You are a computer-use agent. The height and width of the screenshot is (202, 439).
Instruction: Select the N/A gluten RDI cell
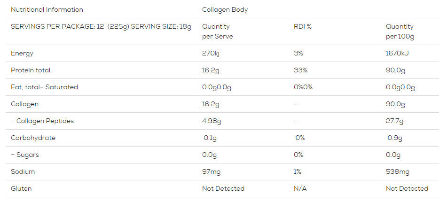[x=300, y=188]
